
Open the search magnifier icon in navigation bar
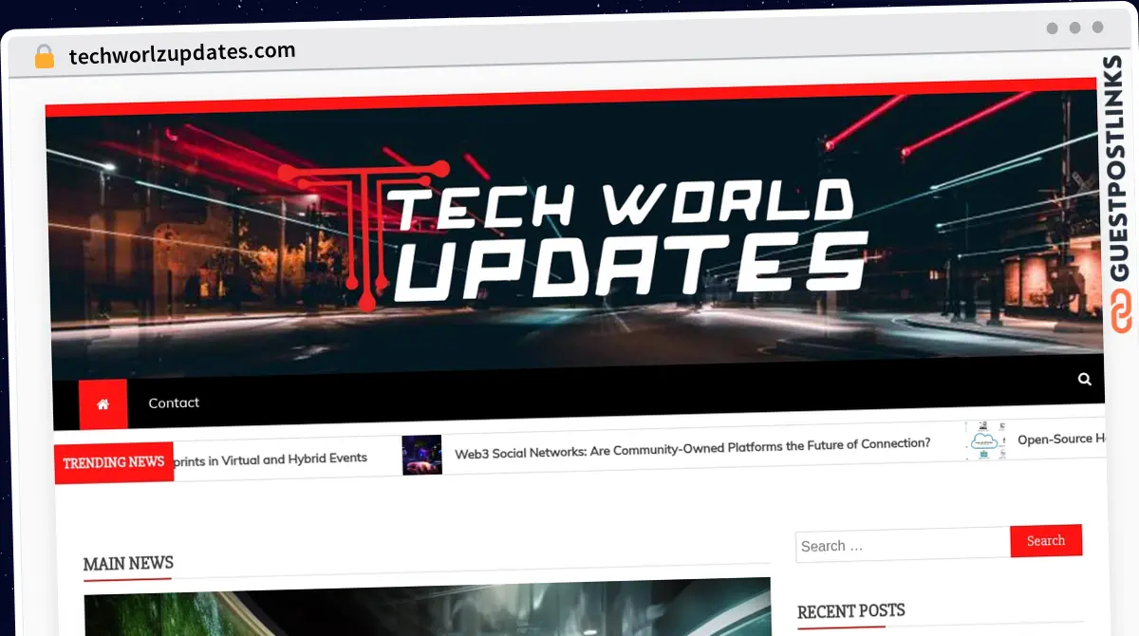[1085, 379]
